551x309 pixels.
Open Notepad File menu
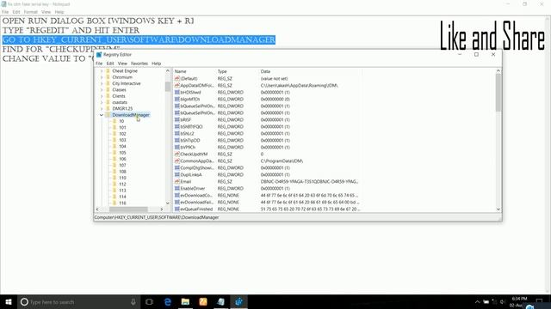click(5, 12)
